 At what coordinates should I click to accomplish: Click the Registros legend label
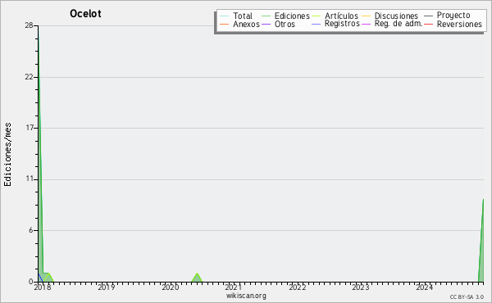click(x=342, y=24)
